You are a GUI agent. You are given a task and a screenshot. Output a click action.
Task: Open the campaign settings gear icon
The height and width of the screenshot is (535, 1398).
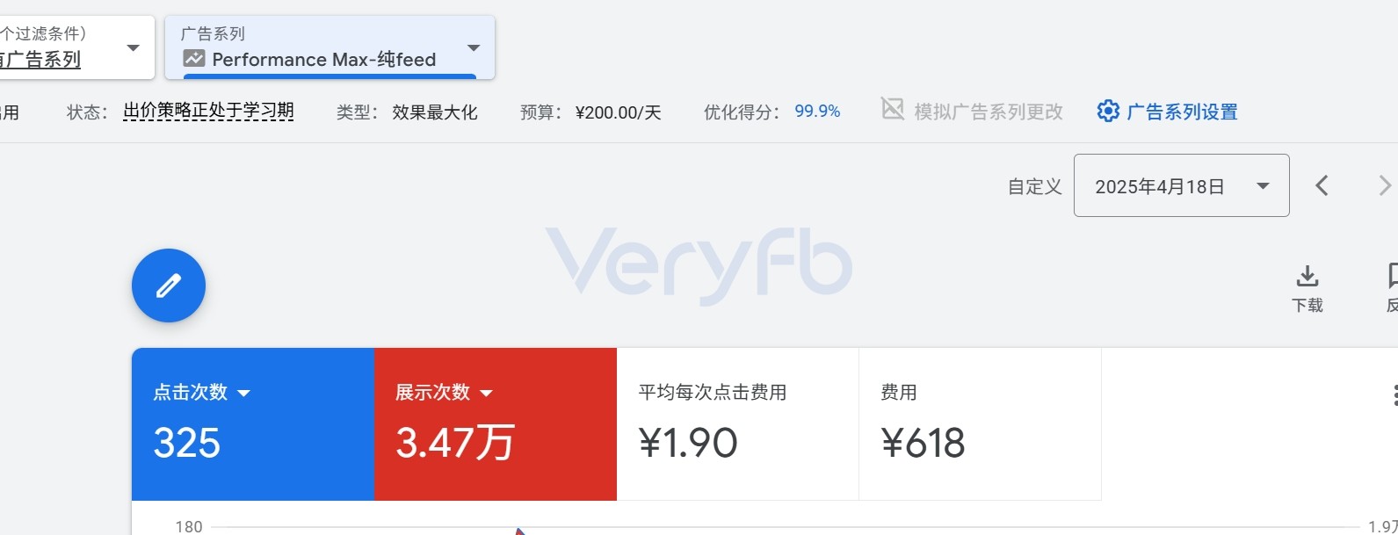(1108, 111)
